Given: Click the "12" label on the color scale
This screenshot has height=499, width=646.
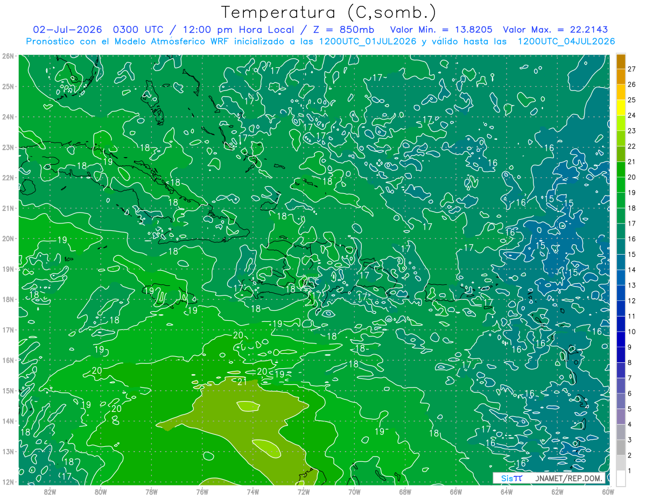Looking at the screenshot, I should (x=632, y=301).
